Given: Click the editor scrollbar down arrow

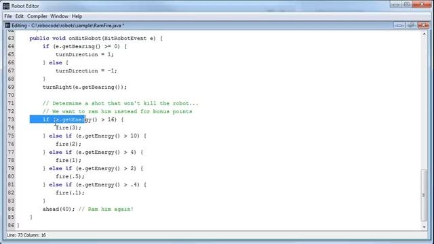Looking at the screenshot, I should point(425,227).
